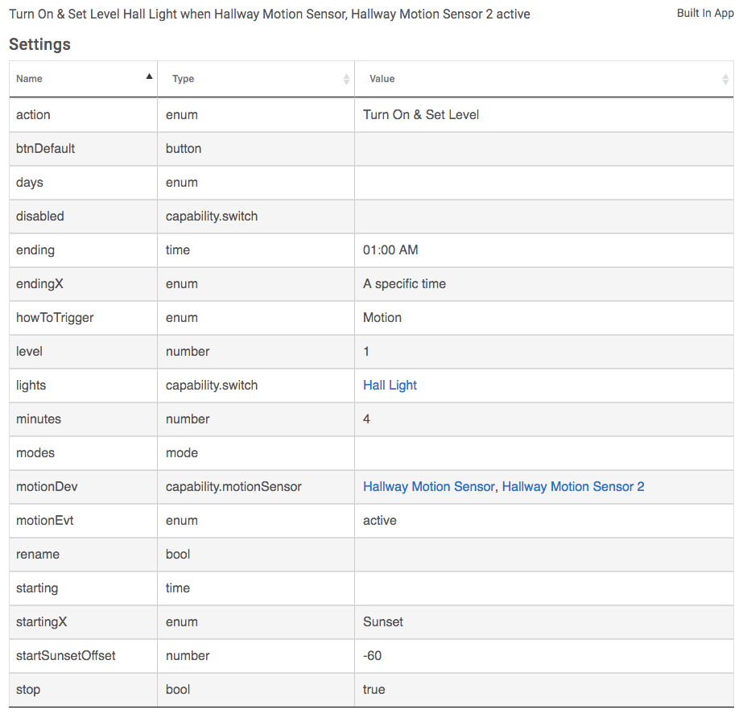This screenshot has height=718, width=743.
Task: Click the Name column sort arrow
Action: tap(149, 76)
